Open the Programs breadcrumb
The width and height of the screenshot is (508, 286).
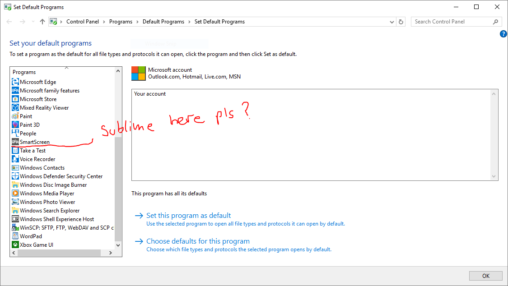tap(121, 22)
